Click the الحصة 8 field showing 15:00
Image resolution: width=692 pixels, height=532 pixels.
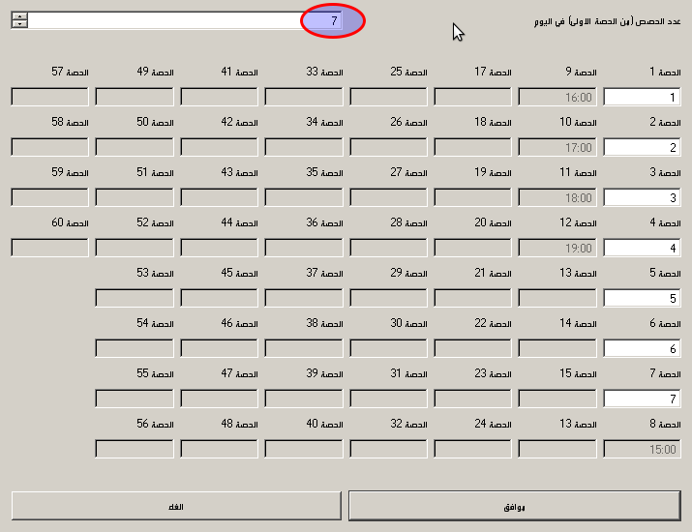pos(642,449)
